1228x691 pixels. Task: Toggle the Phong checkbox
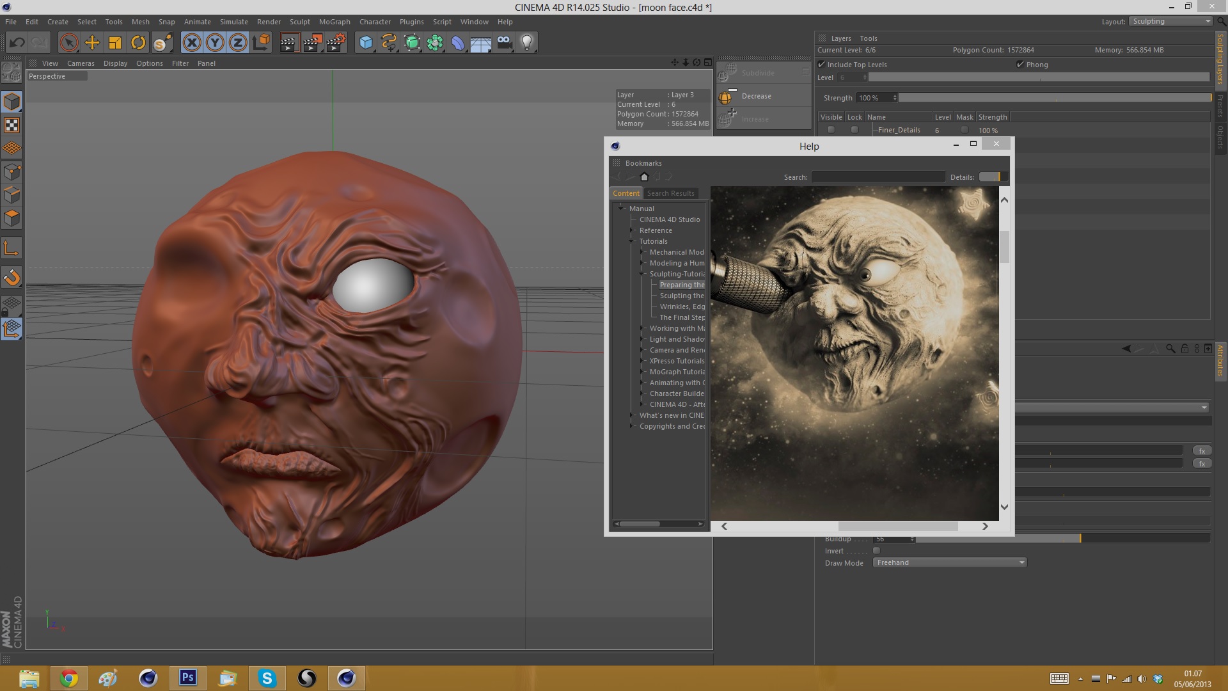point(1020,65)
